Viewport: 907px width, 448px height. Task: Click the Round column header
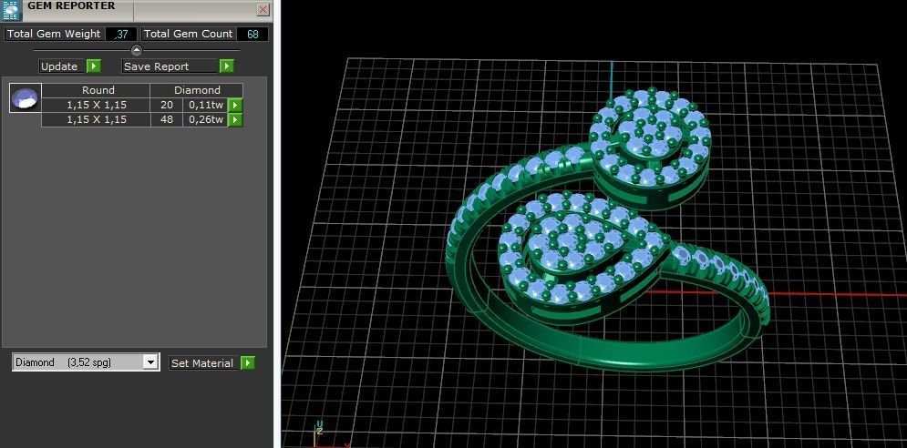coord(96,90)
